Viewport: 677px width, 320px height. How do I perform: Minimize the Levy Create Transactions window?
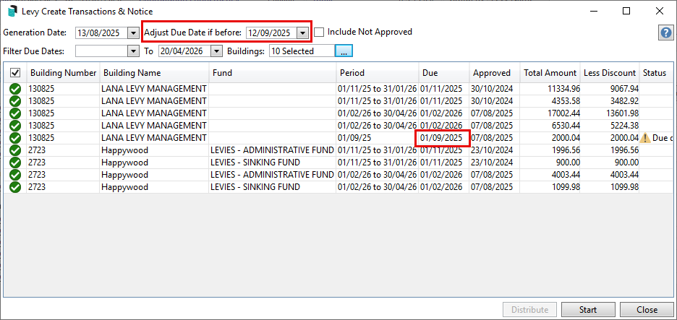coord(593,12)
